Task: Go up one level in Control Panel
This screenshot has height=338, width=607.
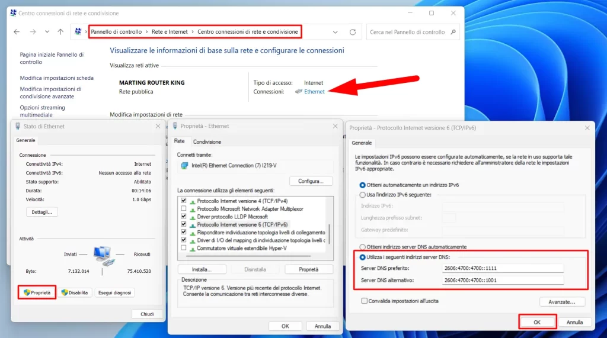Action: (x=60, y=32)
